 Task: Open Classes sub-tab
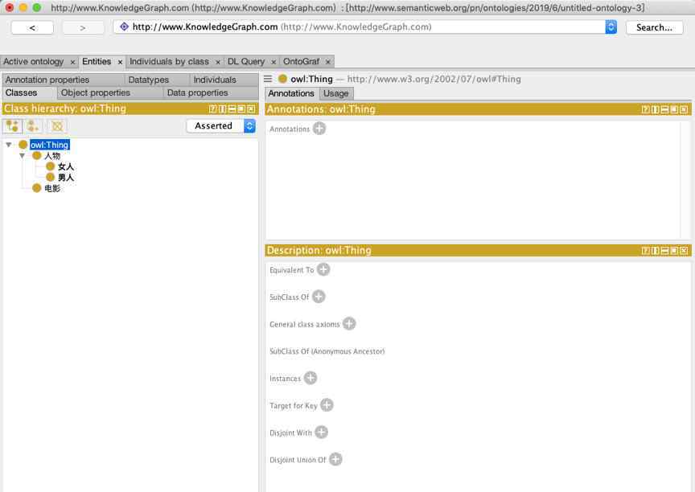click(x=30, y=93)
